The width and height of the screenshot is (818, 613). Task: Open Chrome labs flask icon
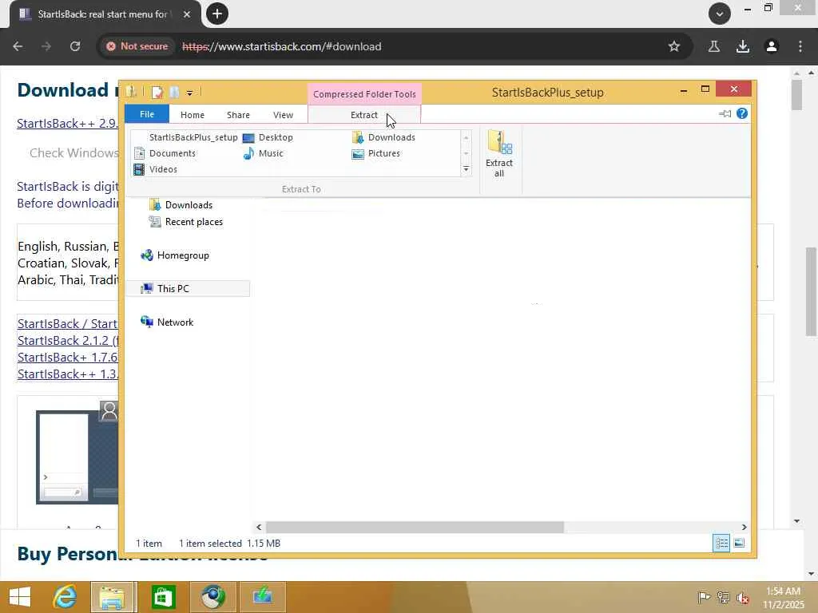point(713,46)
